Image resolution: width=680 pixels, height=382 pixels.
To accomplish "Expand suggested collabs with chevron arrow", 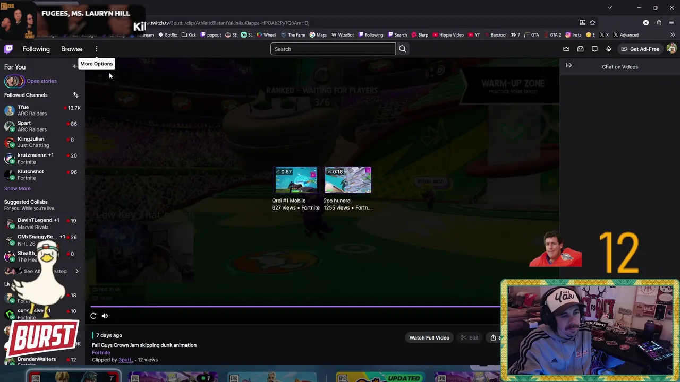I will (x=77, y=271).
